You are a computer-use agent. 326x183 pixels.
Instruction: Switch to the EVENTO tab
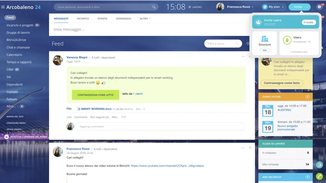tap(103, 18)
